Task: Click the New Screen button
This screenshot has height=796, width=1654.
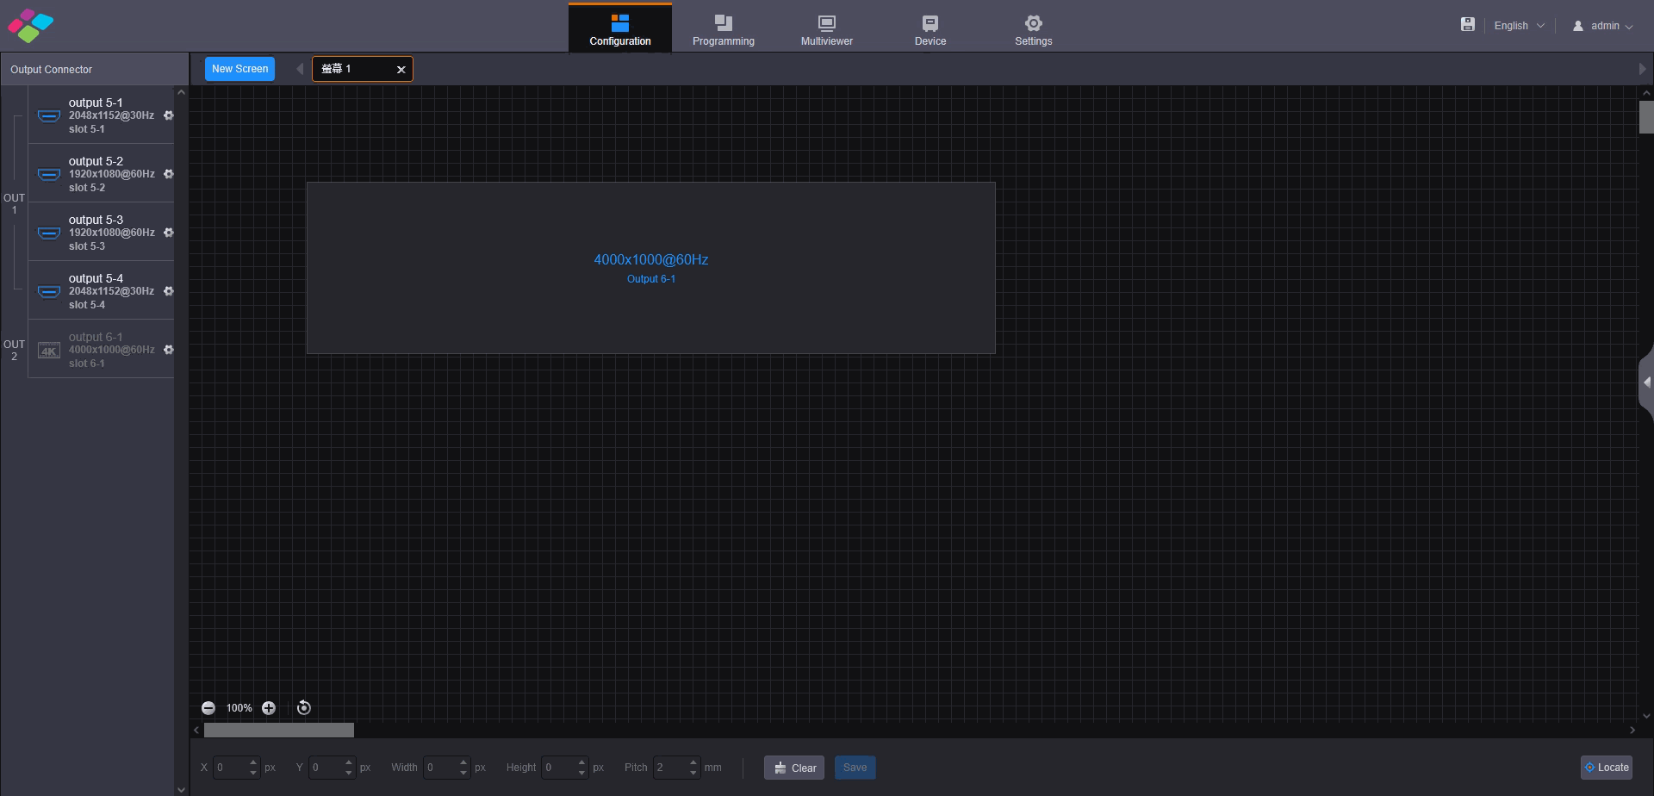Action: 239,69
